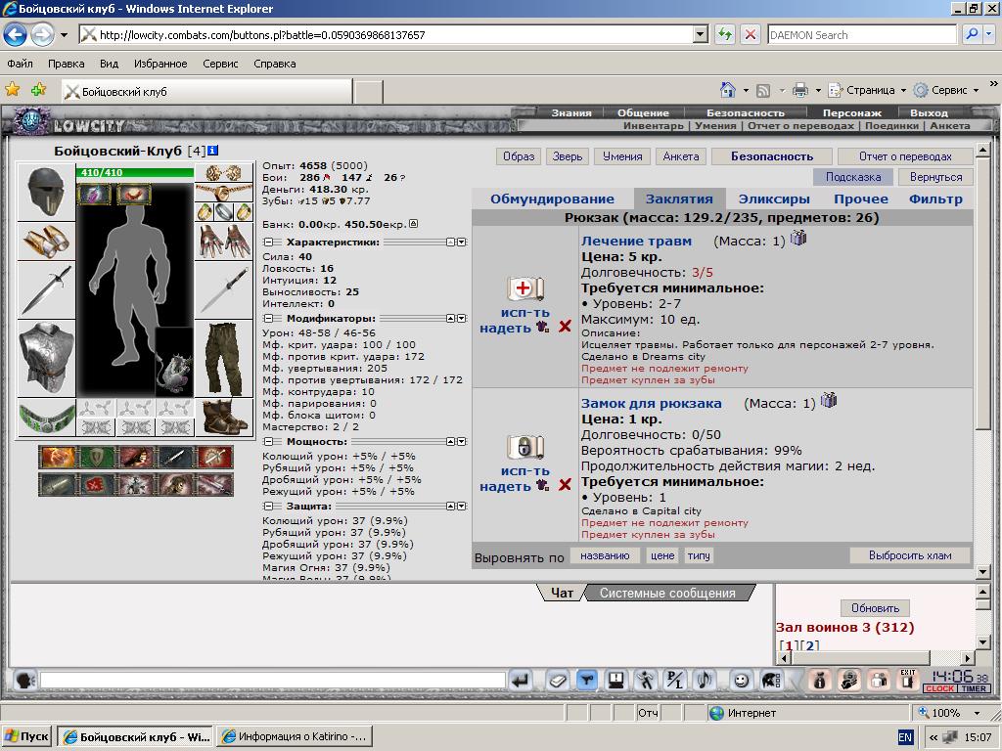The height and width of the screenshot is (751, 1002).
Task: Open the Windows Пуск start button
Action: click(x=26, y=736)
